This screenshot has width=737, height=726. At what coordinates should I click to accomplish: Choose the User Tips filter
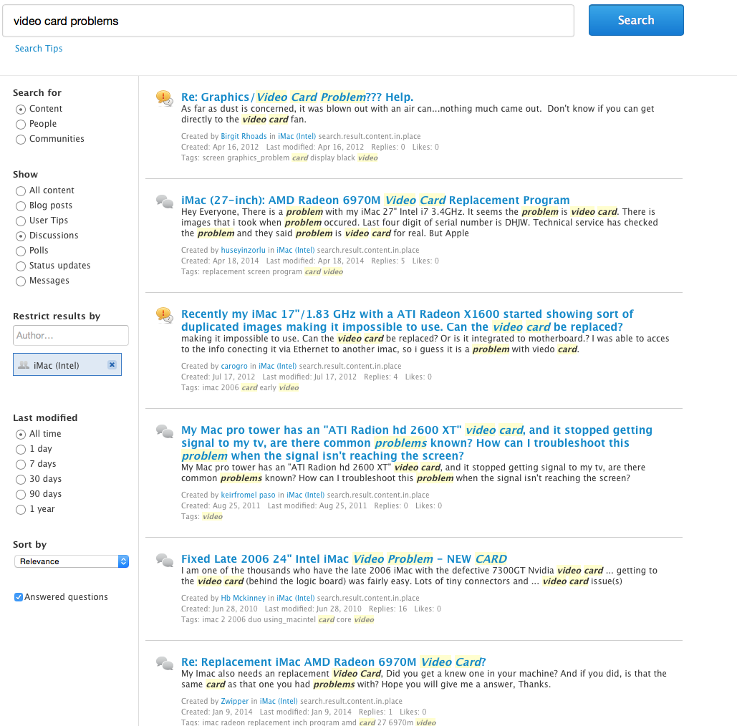point(21,221)
